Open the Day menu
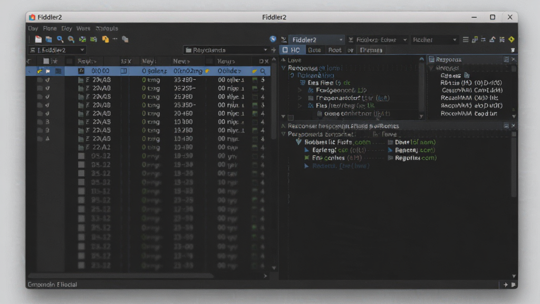The height and width of the screenshot is (304, 540). click(33, 28)
